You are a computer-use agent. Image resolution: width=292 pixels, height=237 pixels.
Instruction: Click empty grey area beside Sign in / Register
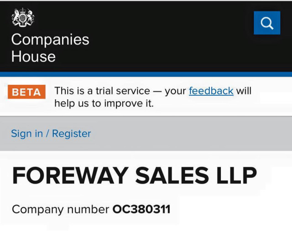pos(192,134)
